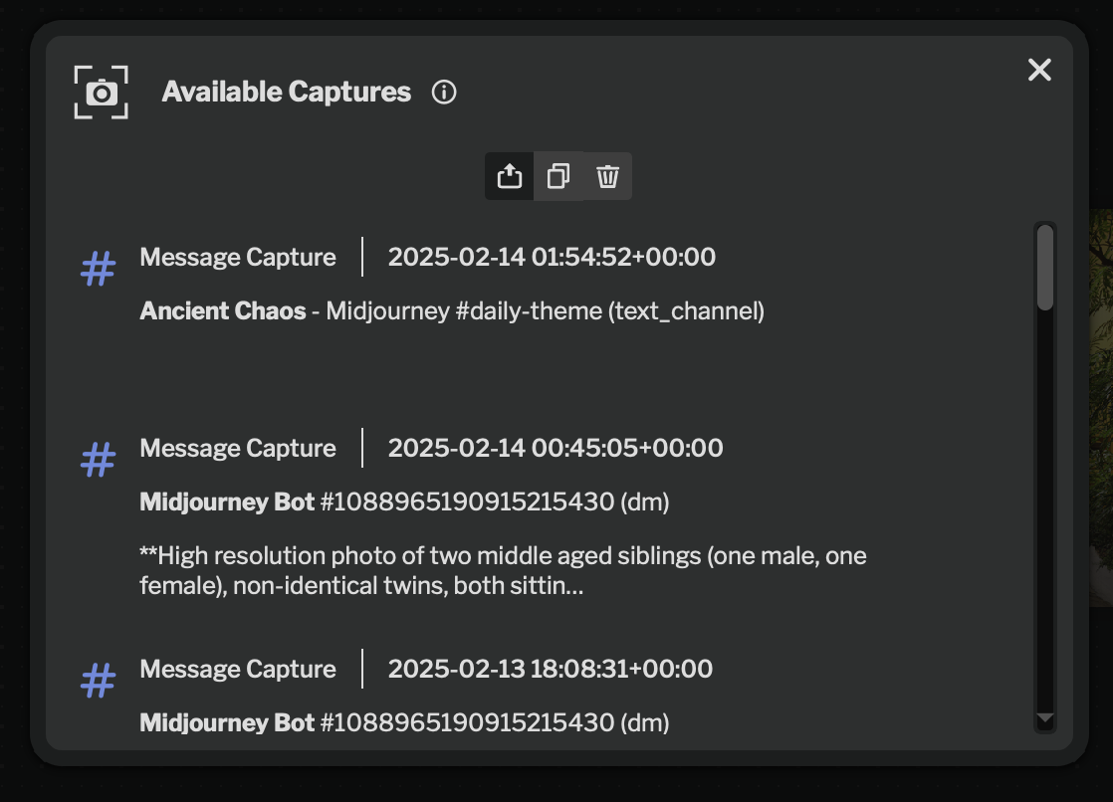Click the export/share captures icon
The height and width of the screenshot is (802, 1113).
click(509, 176)
